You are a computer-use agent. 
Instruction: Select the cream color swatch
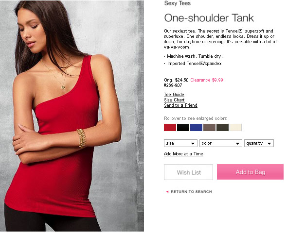coord(236,128)
